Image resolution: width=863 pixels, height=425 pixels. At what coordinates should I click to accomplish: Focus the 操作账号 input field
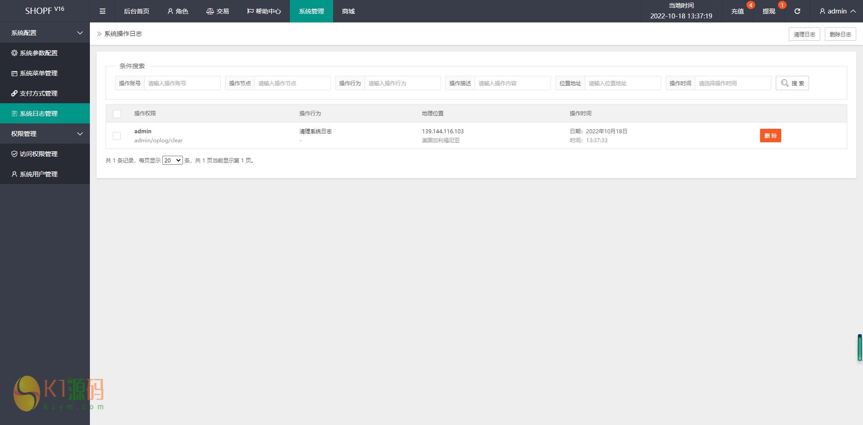click(182, 83)
